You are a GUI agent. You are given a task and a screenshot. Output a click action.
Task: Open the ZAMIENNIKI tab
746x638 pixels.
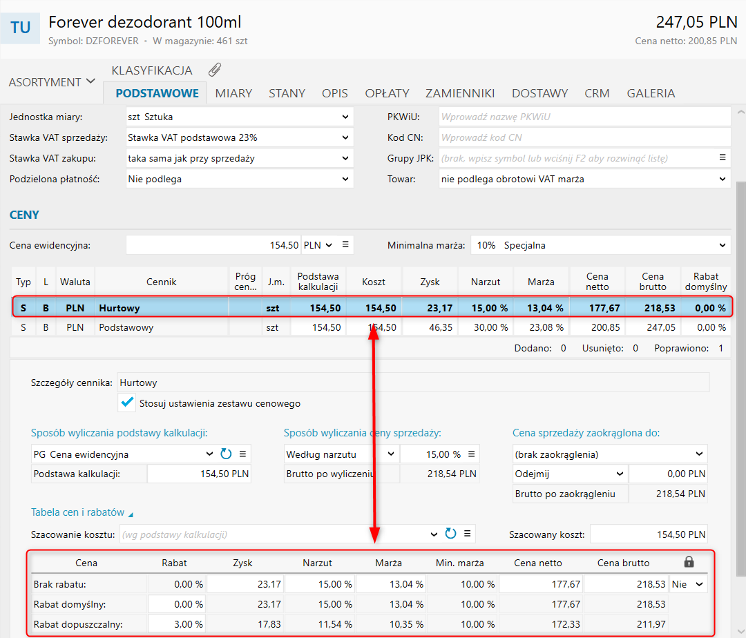(x=460, y=93)
